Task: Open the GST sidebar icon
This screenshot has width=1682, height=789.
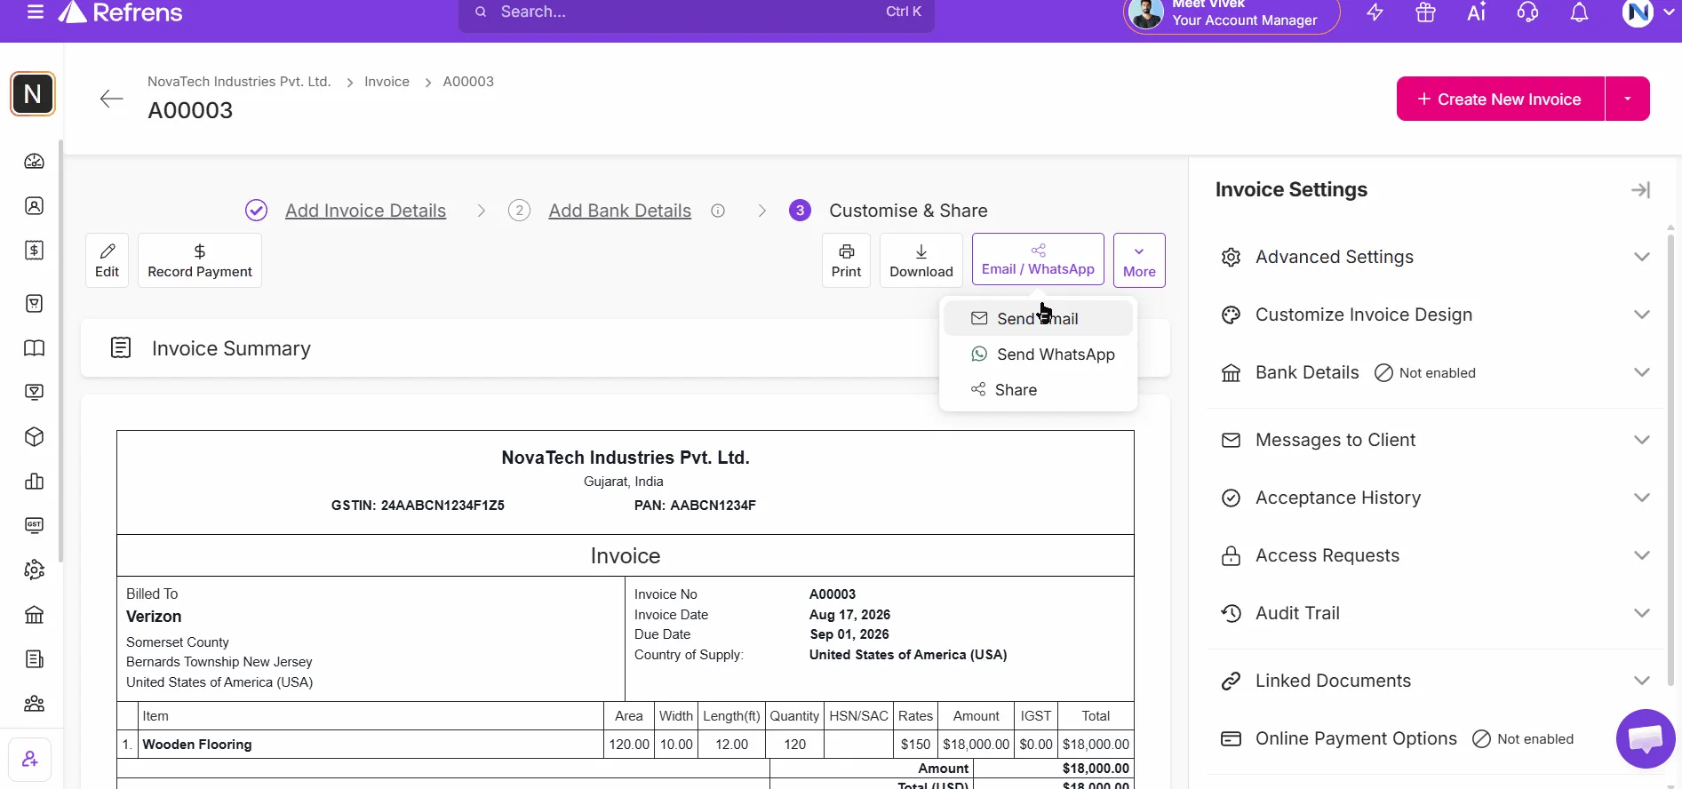Action: coord(34,526)
